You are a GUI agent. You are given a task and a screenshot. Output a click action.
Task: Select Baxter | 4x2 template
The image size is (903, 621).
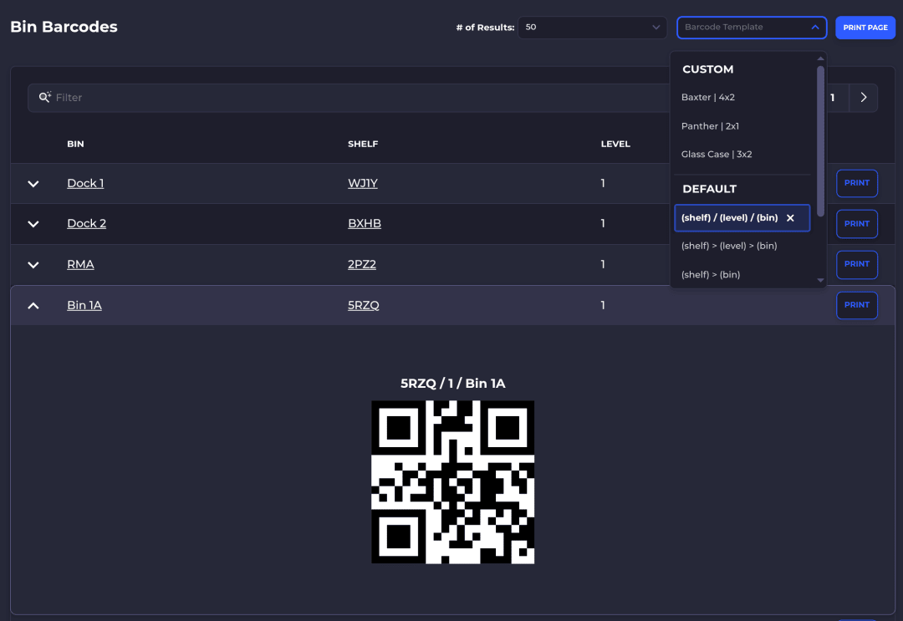point(708,97)
